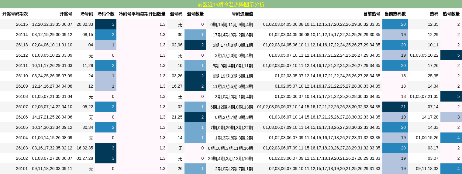
Task: Select omission value 7期,0期,20期,3期,22期
Action: coord(232,127)
